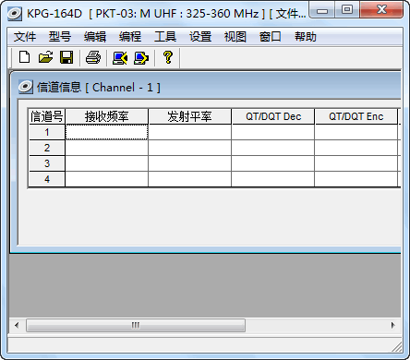Minimize the KPG-164D window
This screenshot has width=410, height=360.
coord(322,10)
